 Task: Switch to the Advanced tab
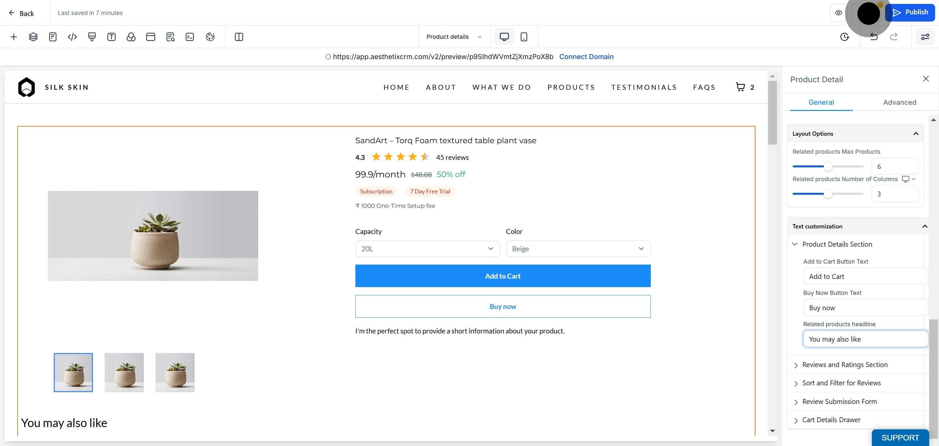coord(899,102)
